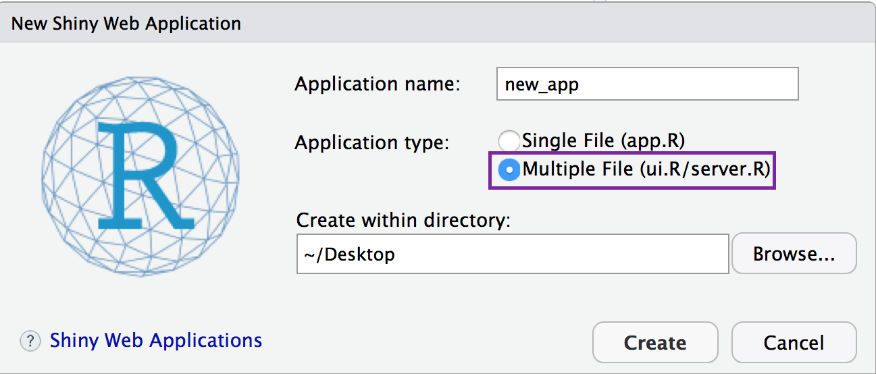The image size is (876, 374).
Task: Click the "Single File (app.R)" option label
Action: [604, 140]
